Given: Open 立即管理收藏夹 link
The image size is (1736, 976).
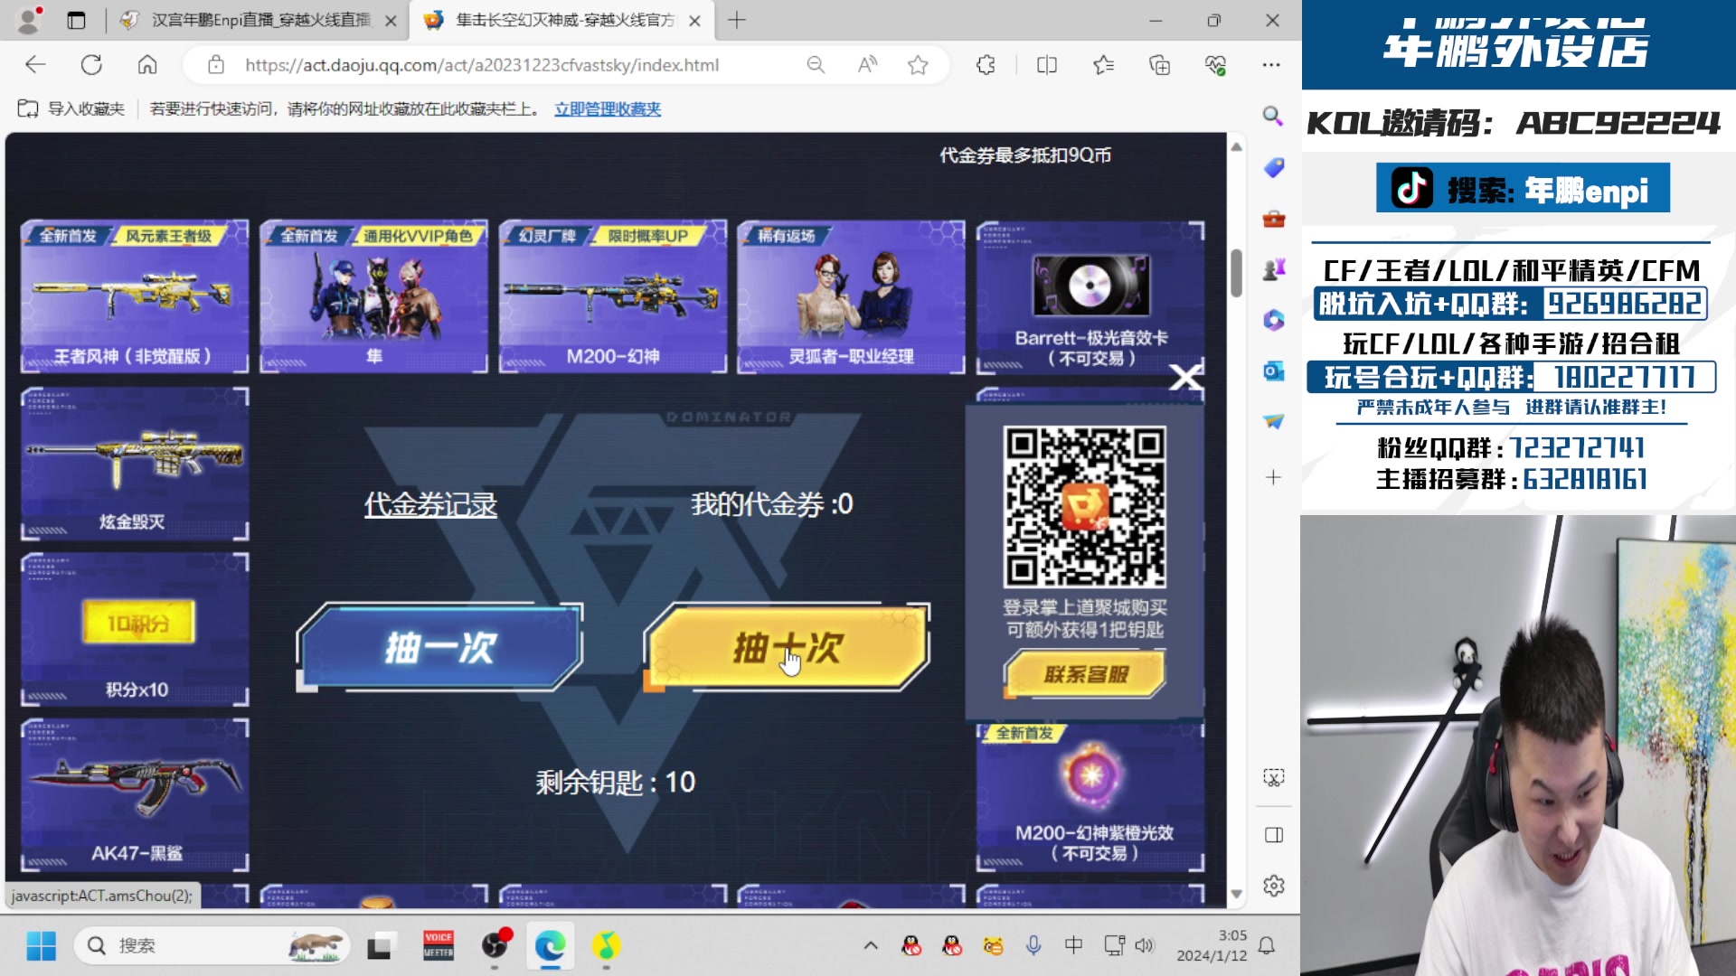Looking at the screenshot, I should pyautogui.click(x=608, y=108).
